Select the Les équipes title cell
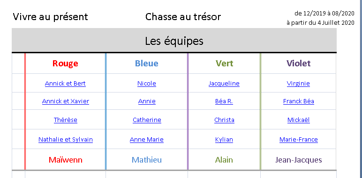362x178 pixels. (174, 41)
